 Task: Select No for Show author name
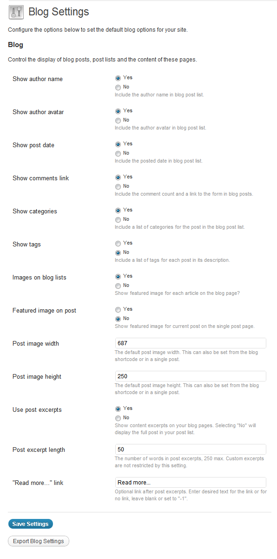[118, 87]
